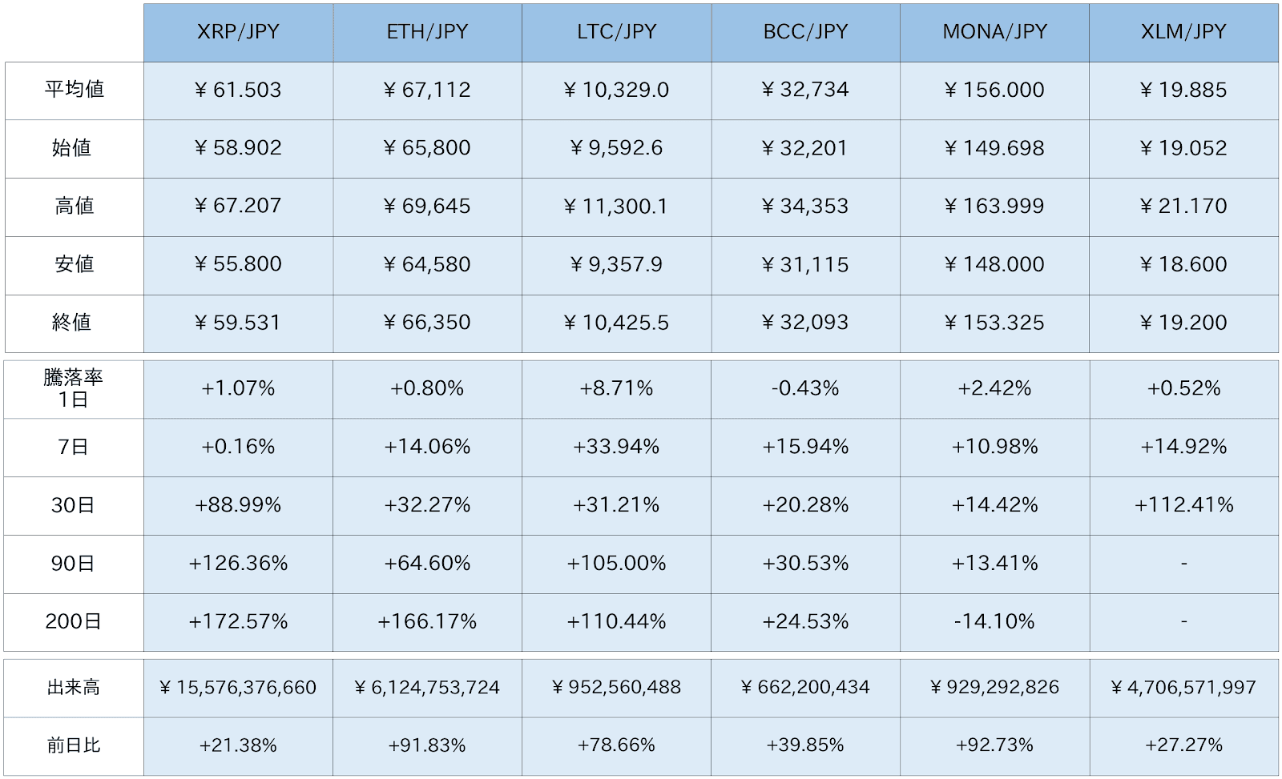
Task: Select ETH/JPY high price ¥69,645 cell
Action: pos(427,207)
